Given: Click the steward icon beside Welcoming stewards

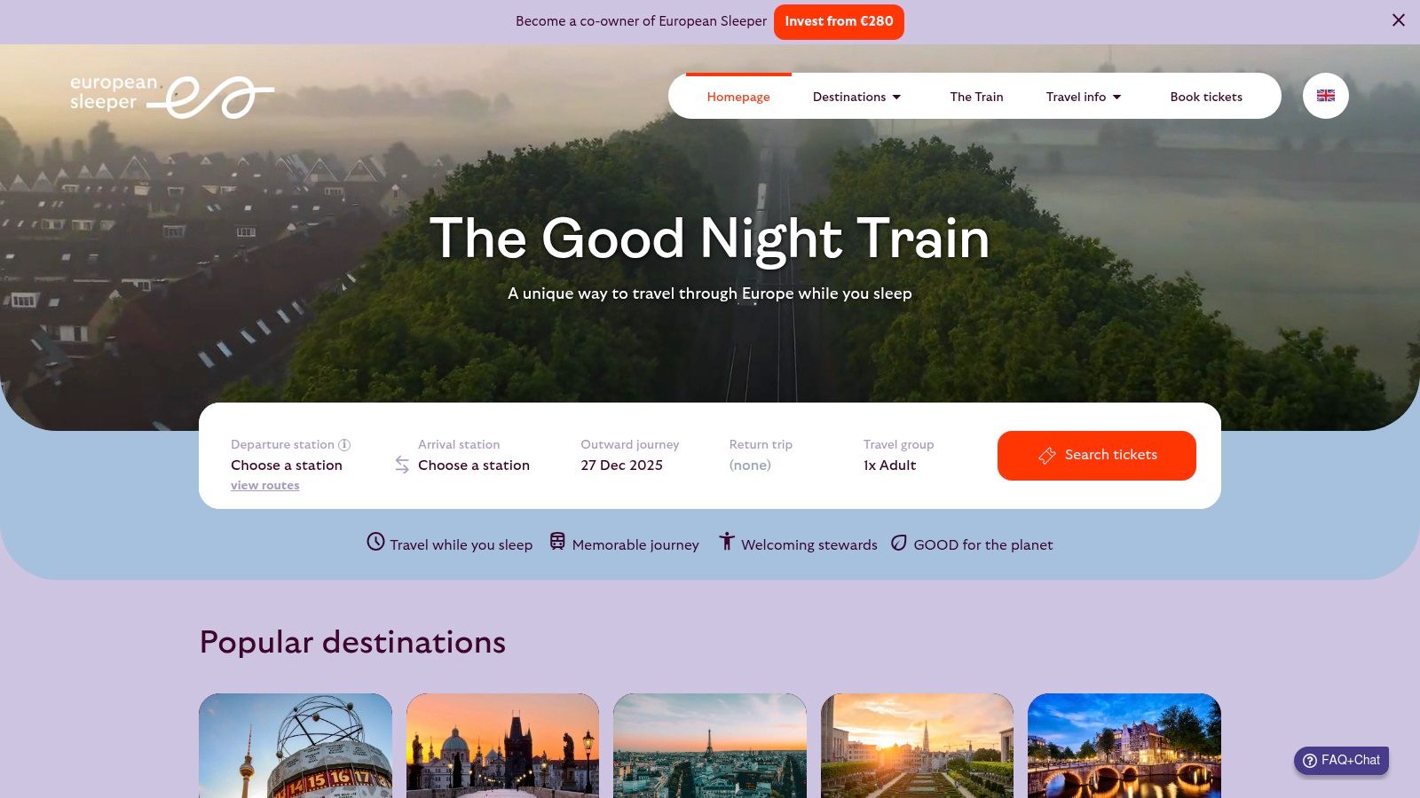Looking at the screenshot, I should point(726,541).
